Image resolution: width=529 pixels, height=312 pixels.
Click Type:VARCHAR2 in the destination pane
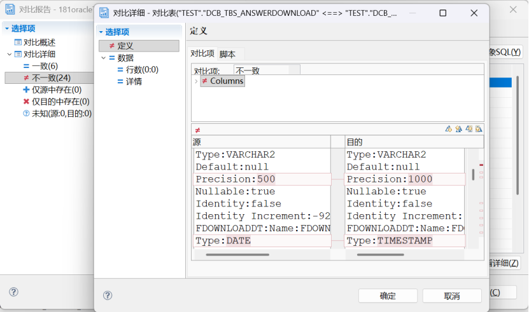(386, 154)
